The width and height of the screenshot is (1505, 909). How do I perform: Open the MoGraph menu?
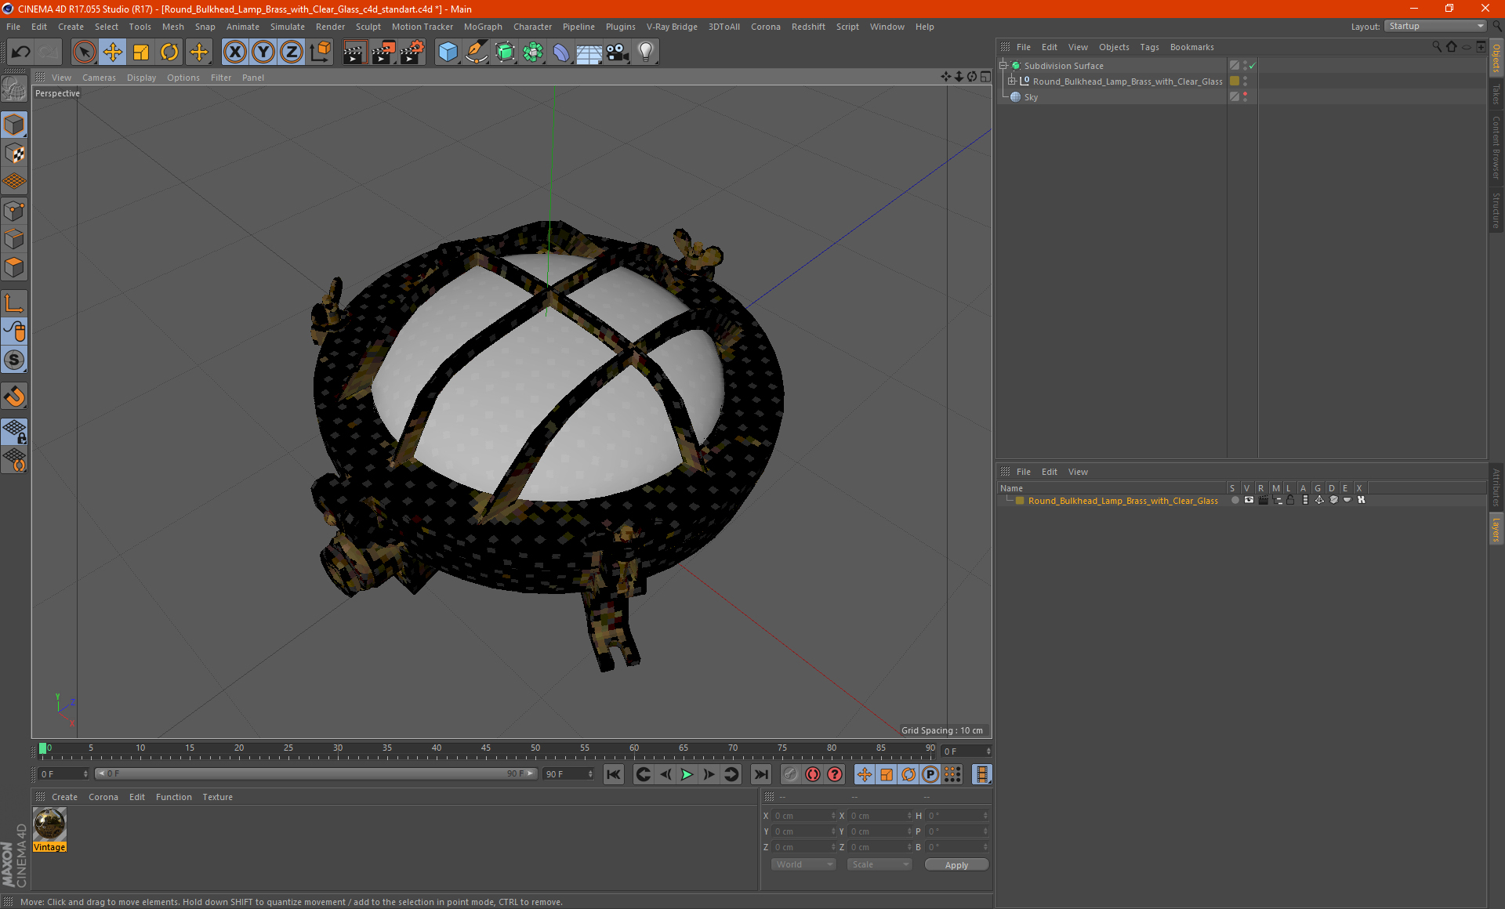(x=483, y=27)
